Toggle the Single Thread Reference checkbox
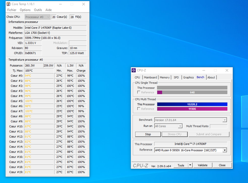Viewport: 248px width, 183px height. pyautogui.click(x=139, y=92)
